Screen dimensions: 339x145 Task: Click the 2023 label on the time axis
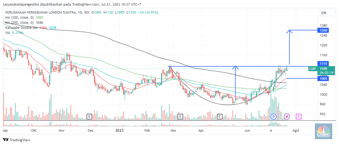(x=119, y=131)
